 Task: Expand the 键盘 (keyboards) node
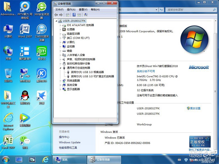(60, 51)
